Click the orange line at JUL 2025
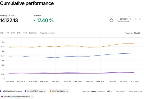The image size is (144, 99). pos(123,44)
